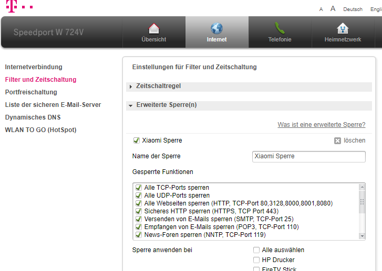Click the löschen X icon

pyautogui.click(x=337, y=140)
